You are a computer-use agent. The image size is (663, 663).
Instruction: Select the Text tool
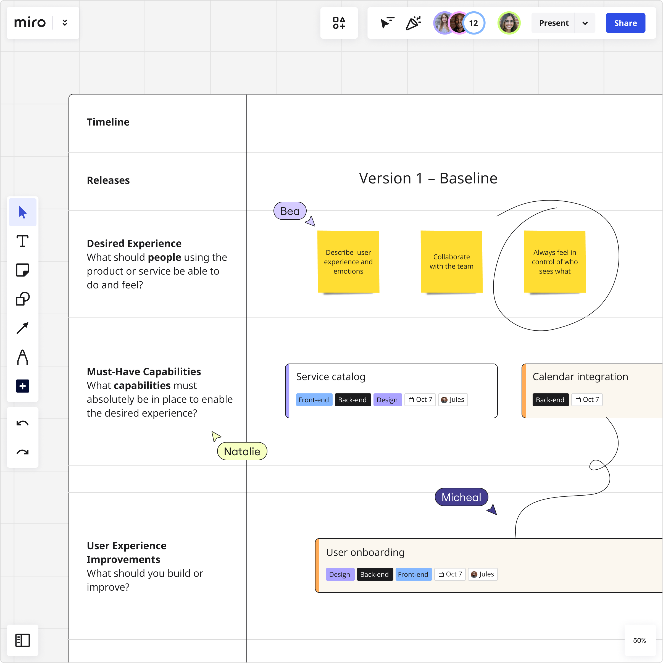coord(23,241)
